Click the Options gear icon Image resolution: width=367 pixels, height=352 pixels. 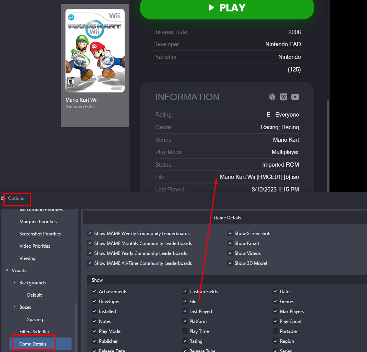click(3, 198)
